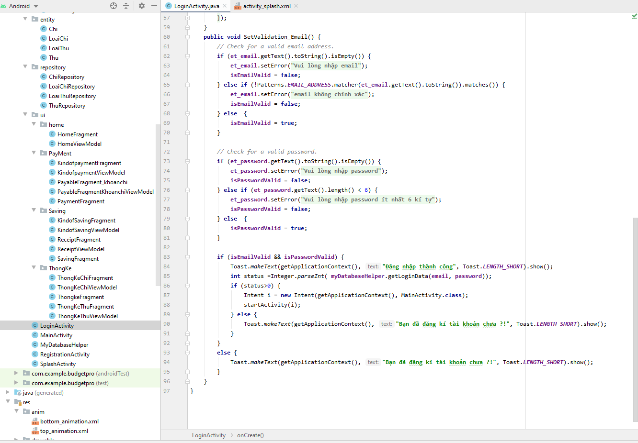Hide the project panel with minimize icon
638x443 pixels.
pos(154,6)
